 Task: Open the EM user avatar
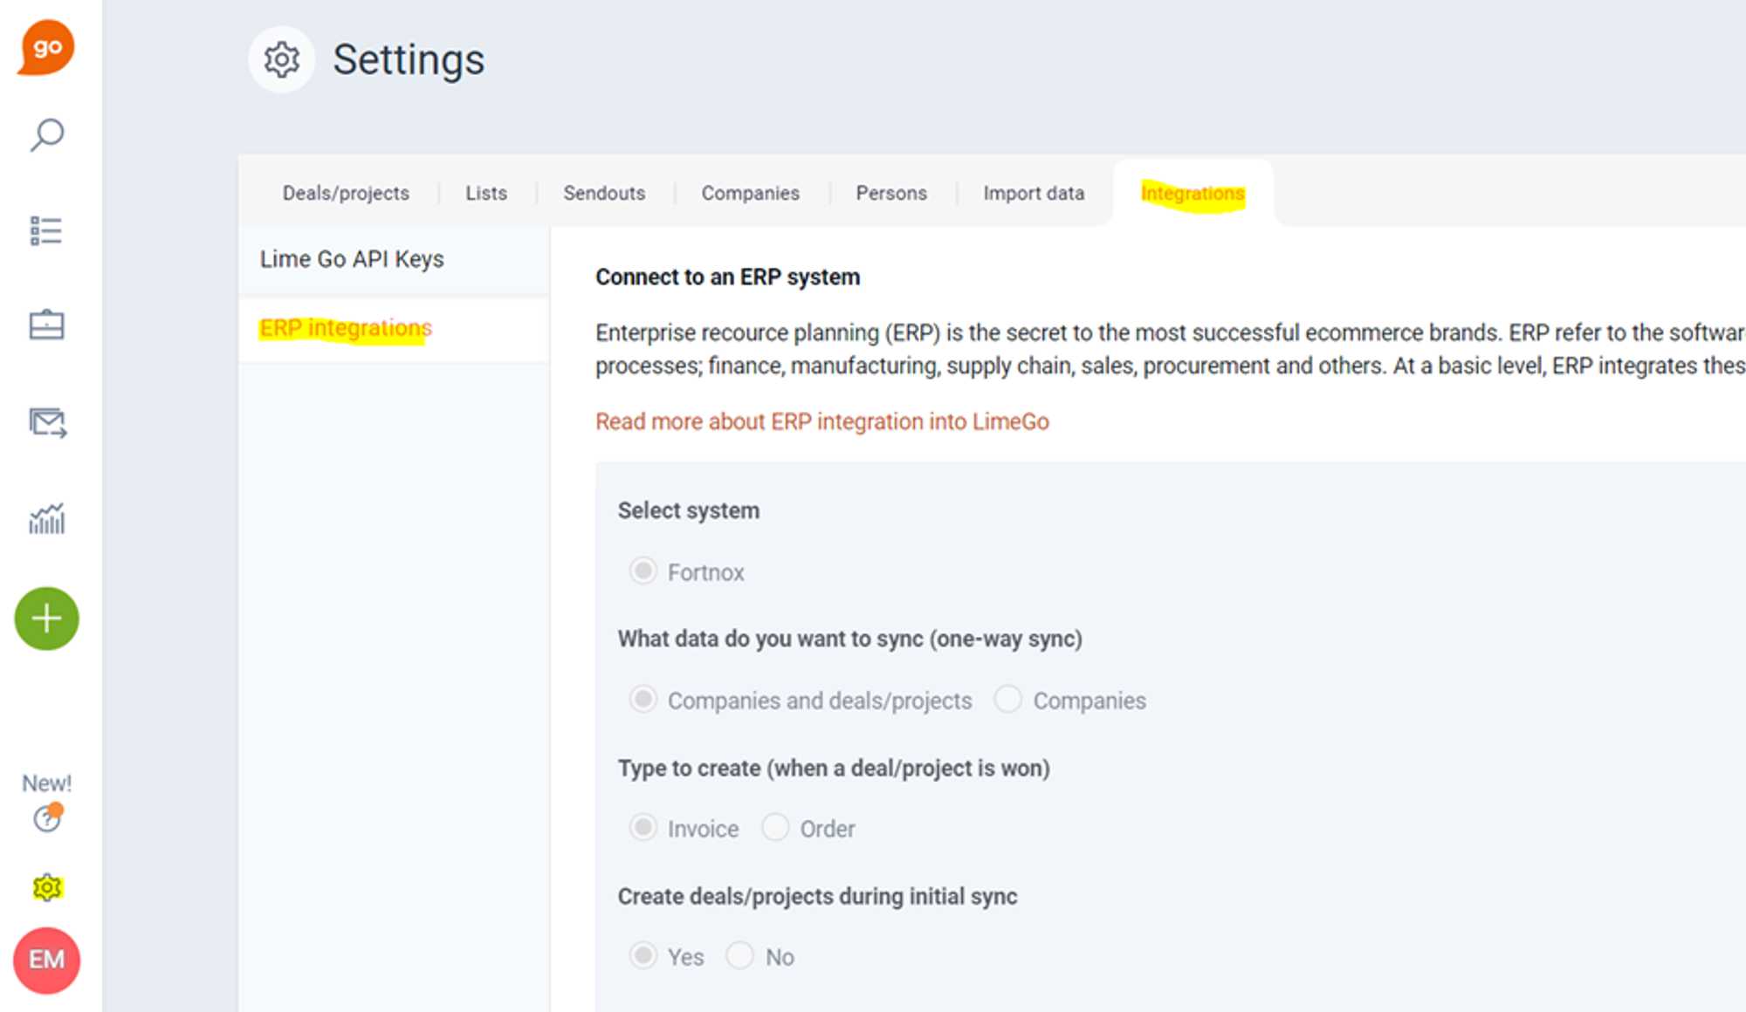pyautogui.click(x=47, y=961)
